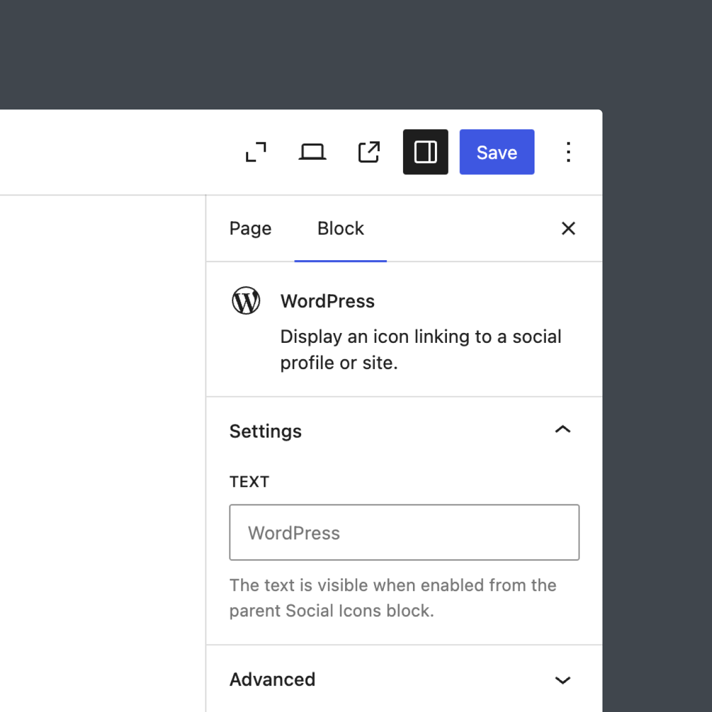712x712 pixels.
Task: Click the view page external link icon
Action: point(369,152)
